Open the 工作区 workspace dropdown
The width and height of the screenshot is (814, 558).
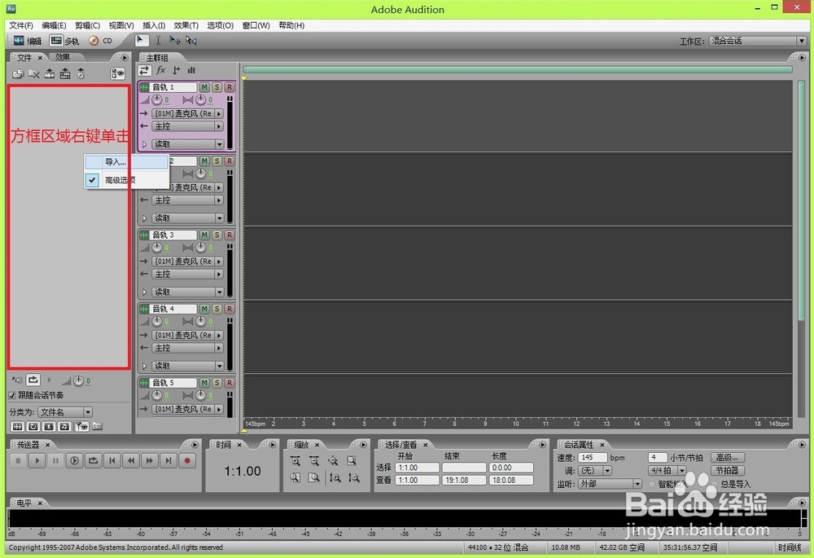point(757,41)
